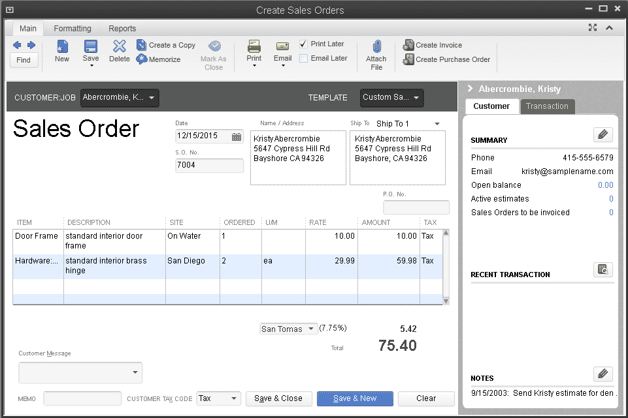Click the Ship To address box
Screen dimensions: 628x418
tap(397, 158)
